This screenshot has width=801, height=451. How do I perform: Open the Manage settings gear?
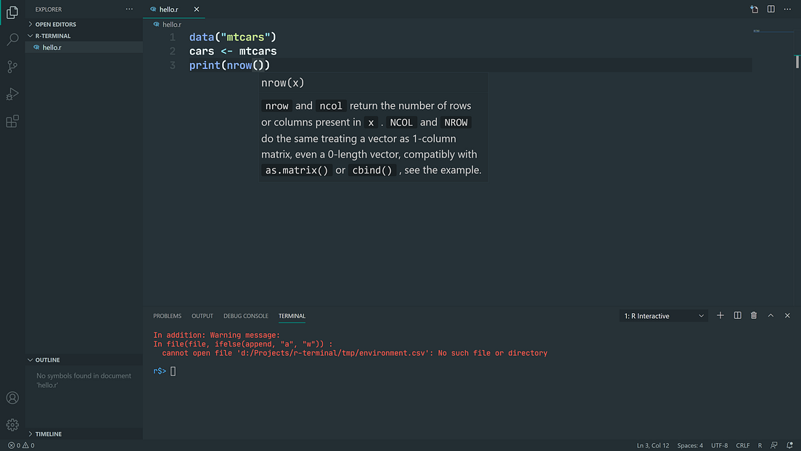12,425
